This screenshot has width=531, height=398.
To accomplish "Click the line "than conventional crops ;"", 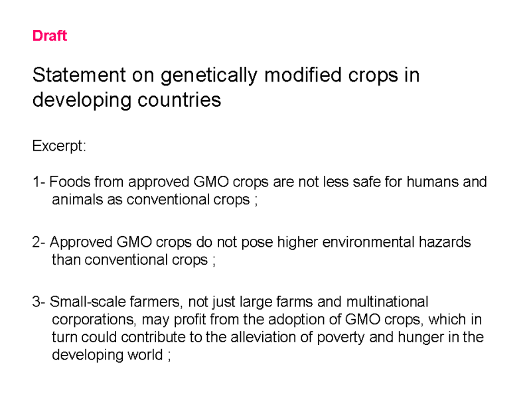I will click(x=133, y=260).
